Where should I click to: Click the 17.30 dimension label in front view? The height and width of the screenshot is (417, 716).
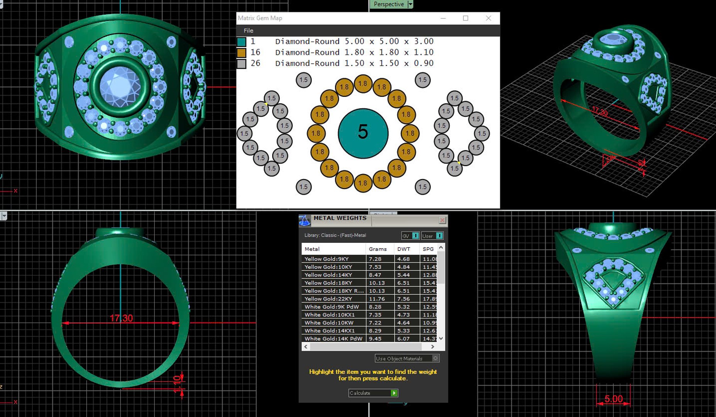pyautogui.click(x=121, y=318)
